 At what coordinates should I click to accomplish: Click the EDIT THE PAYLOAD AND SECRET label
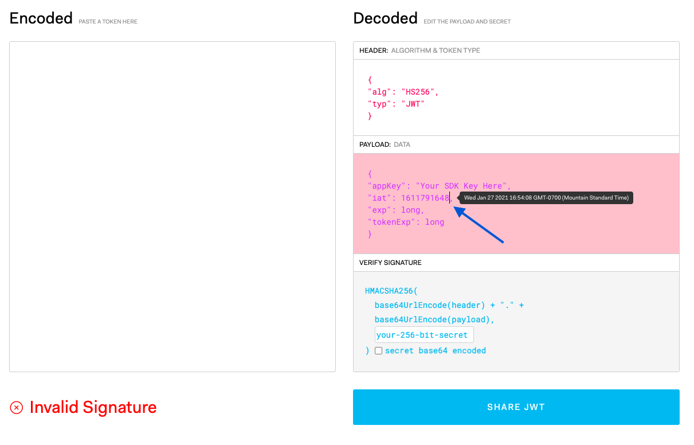(x=467, y=21)
